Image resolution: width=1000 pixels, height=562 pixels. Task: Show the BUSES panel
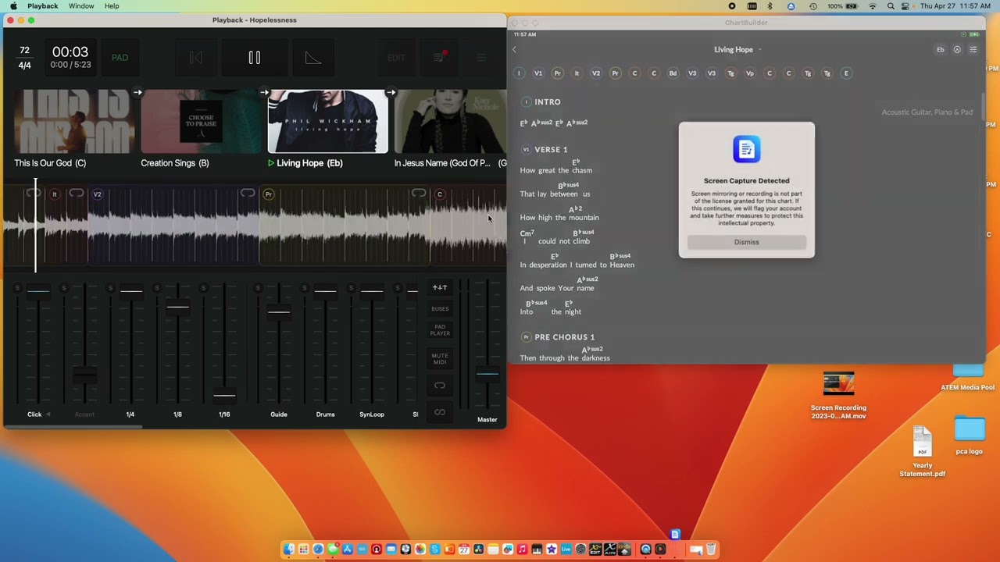440,309
